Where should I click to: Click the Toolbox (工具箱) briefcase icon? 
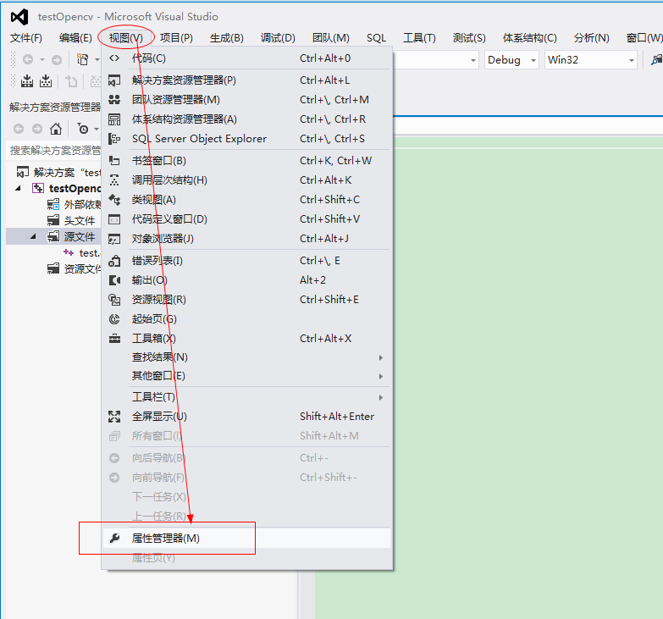click(115, 339)
